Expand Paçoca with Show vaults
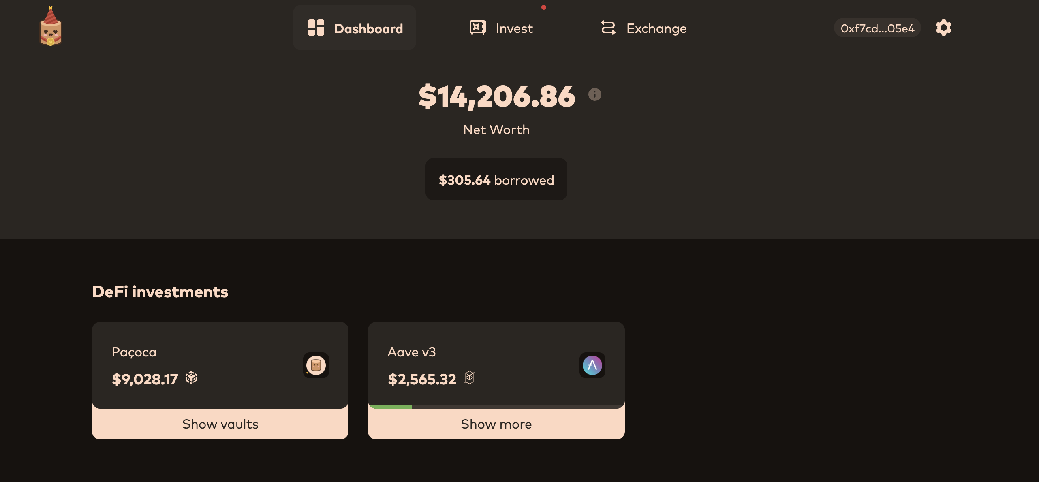The height and width of the screenshot is (482, 1039). [220, 424]
